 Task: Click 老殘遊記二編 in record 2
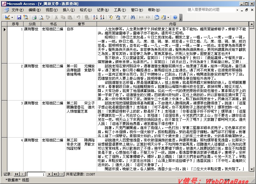tap(52, 66)
